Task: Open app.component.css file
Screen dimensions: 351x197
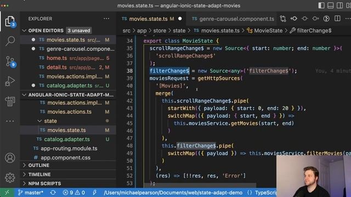Action: [68, 158]
